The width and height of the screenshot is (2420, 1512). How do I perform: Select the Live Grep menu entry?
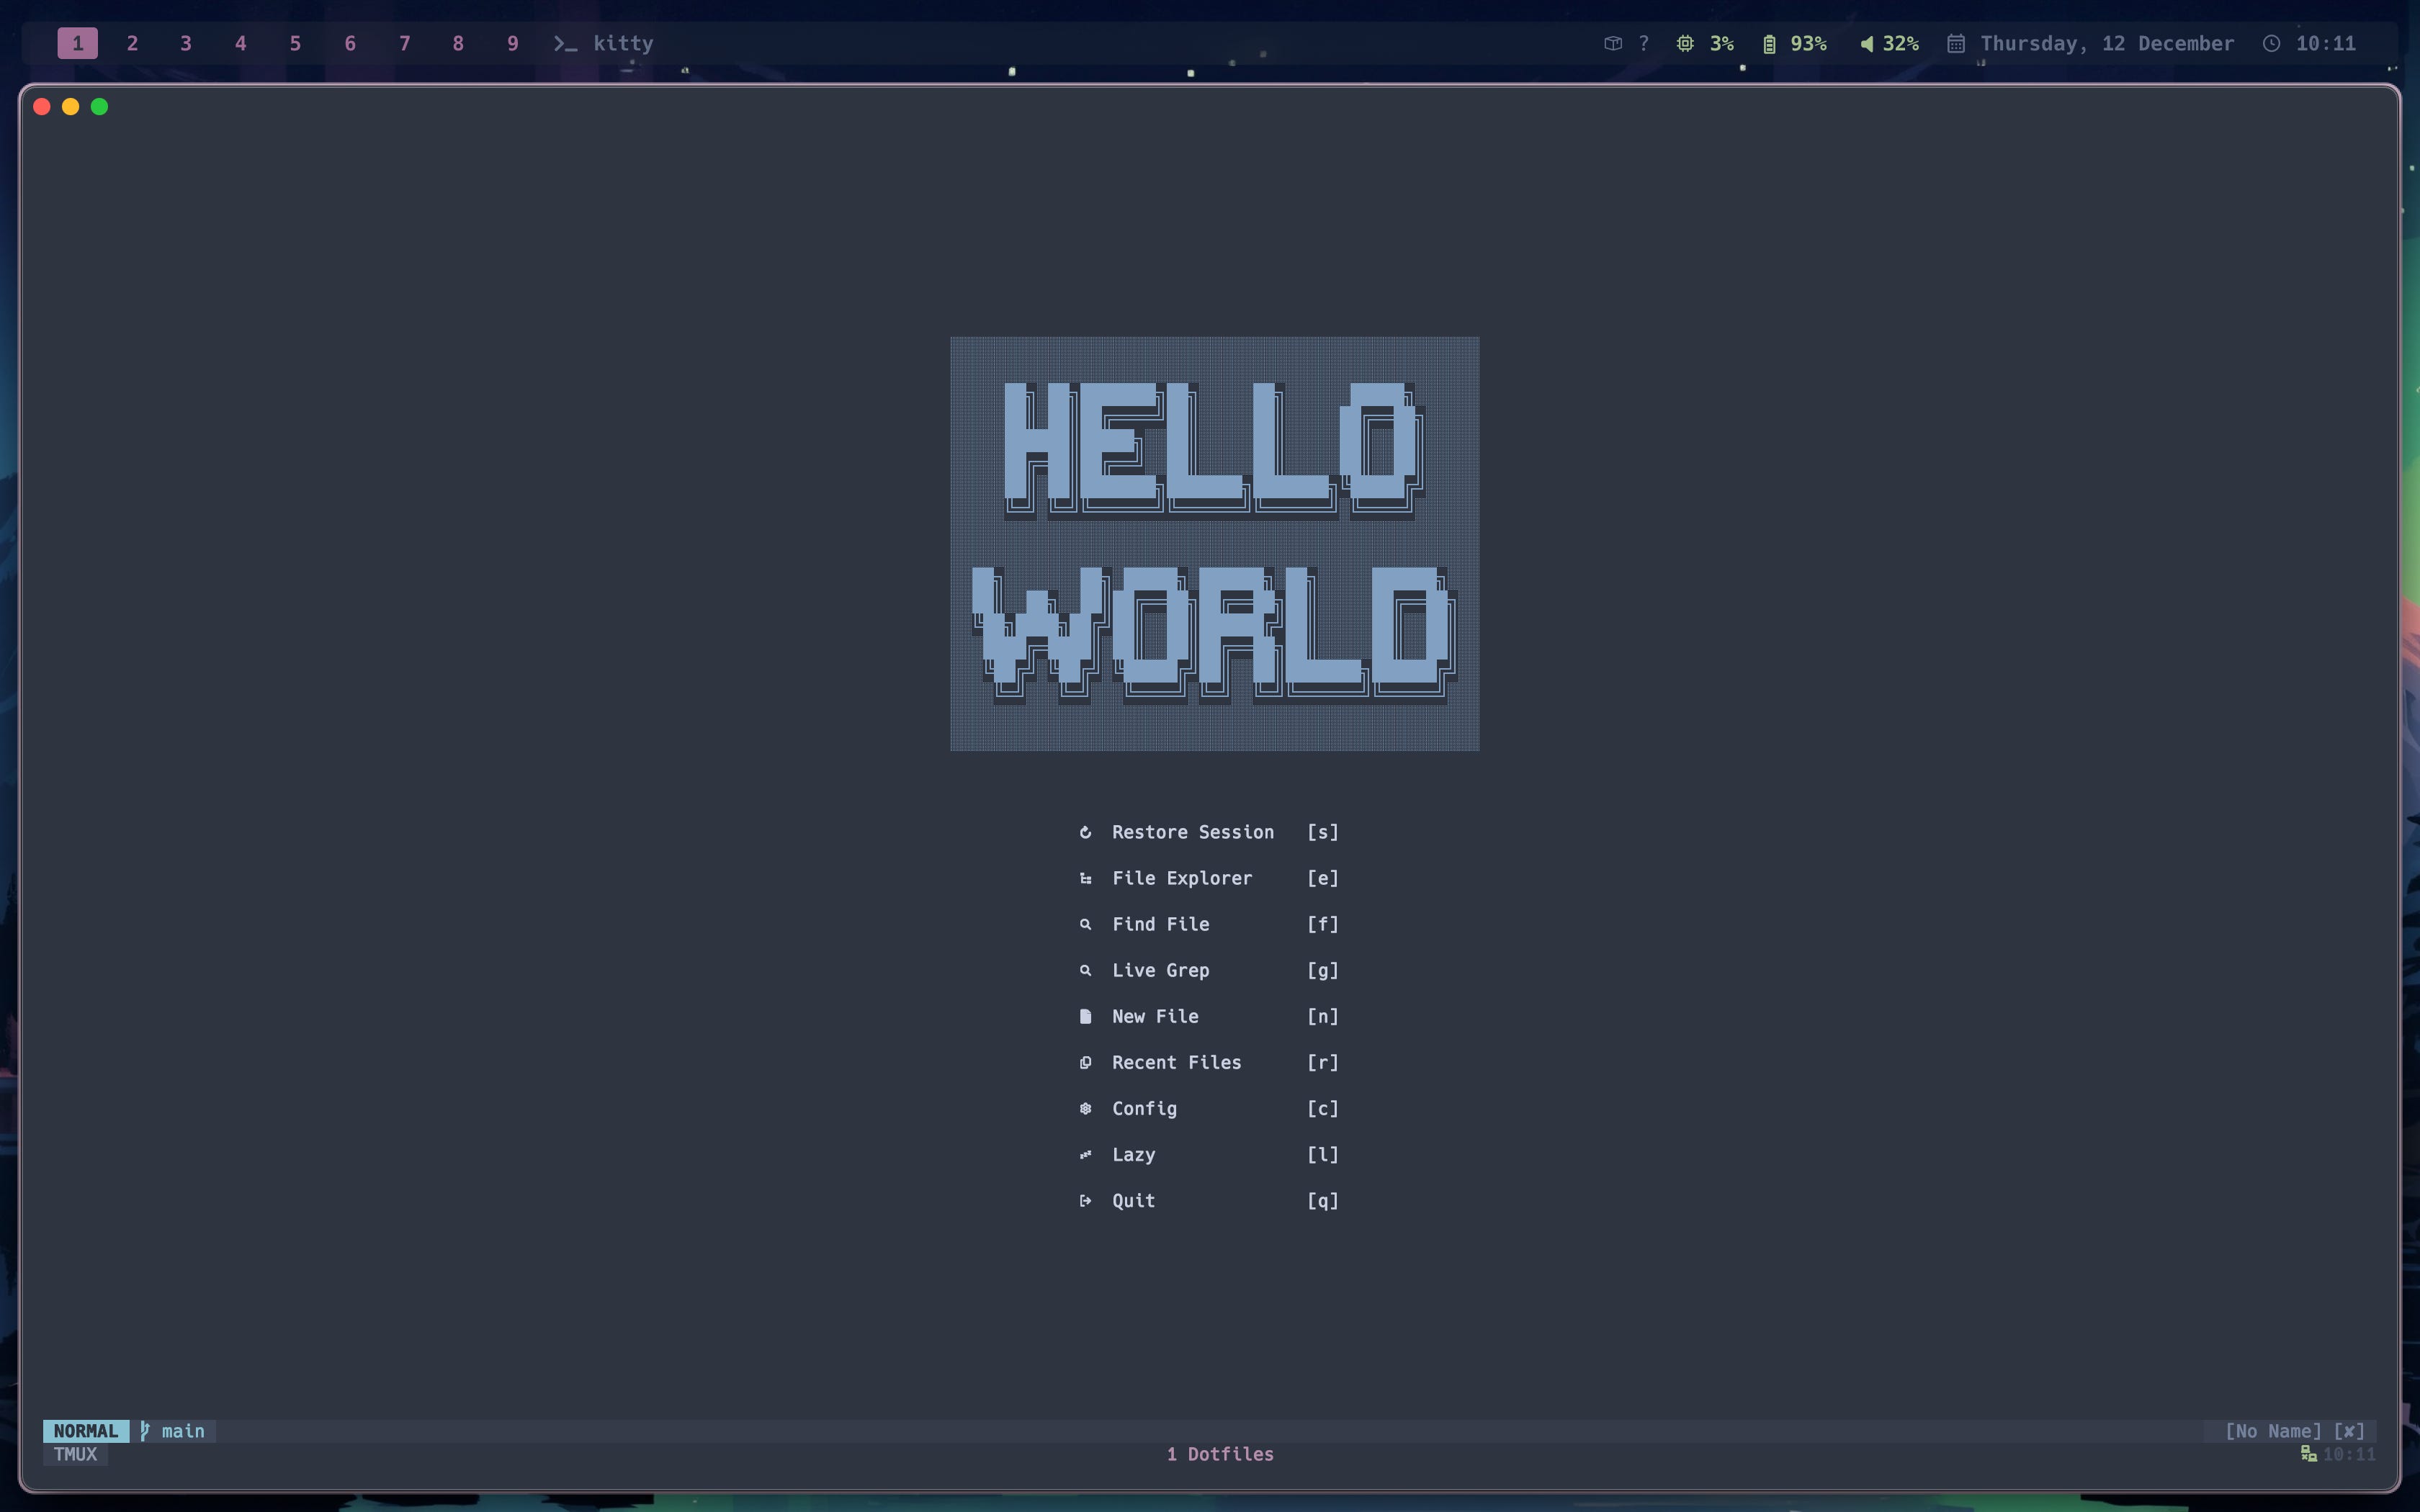coord(1160,970)
